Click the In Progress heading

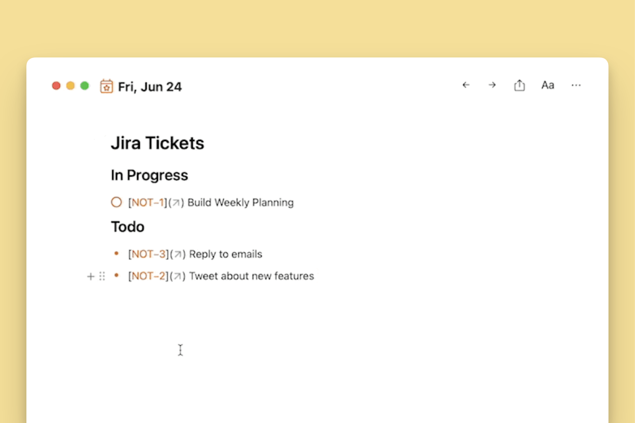(x=149, y=176)
